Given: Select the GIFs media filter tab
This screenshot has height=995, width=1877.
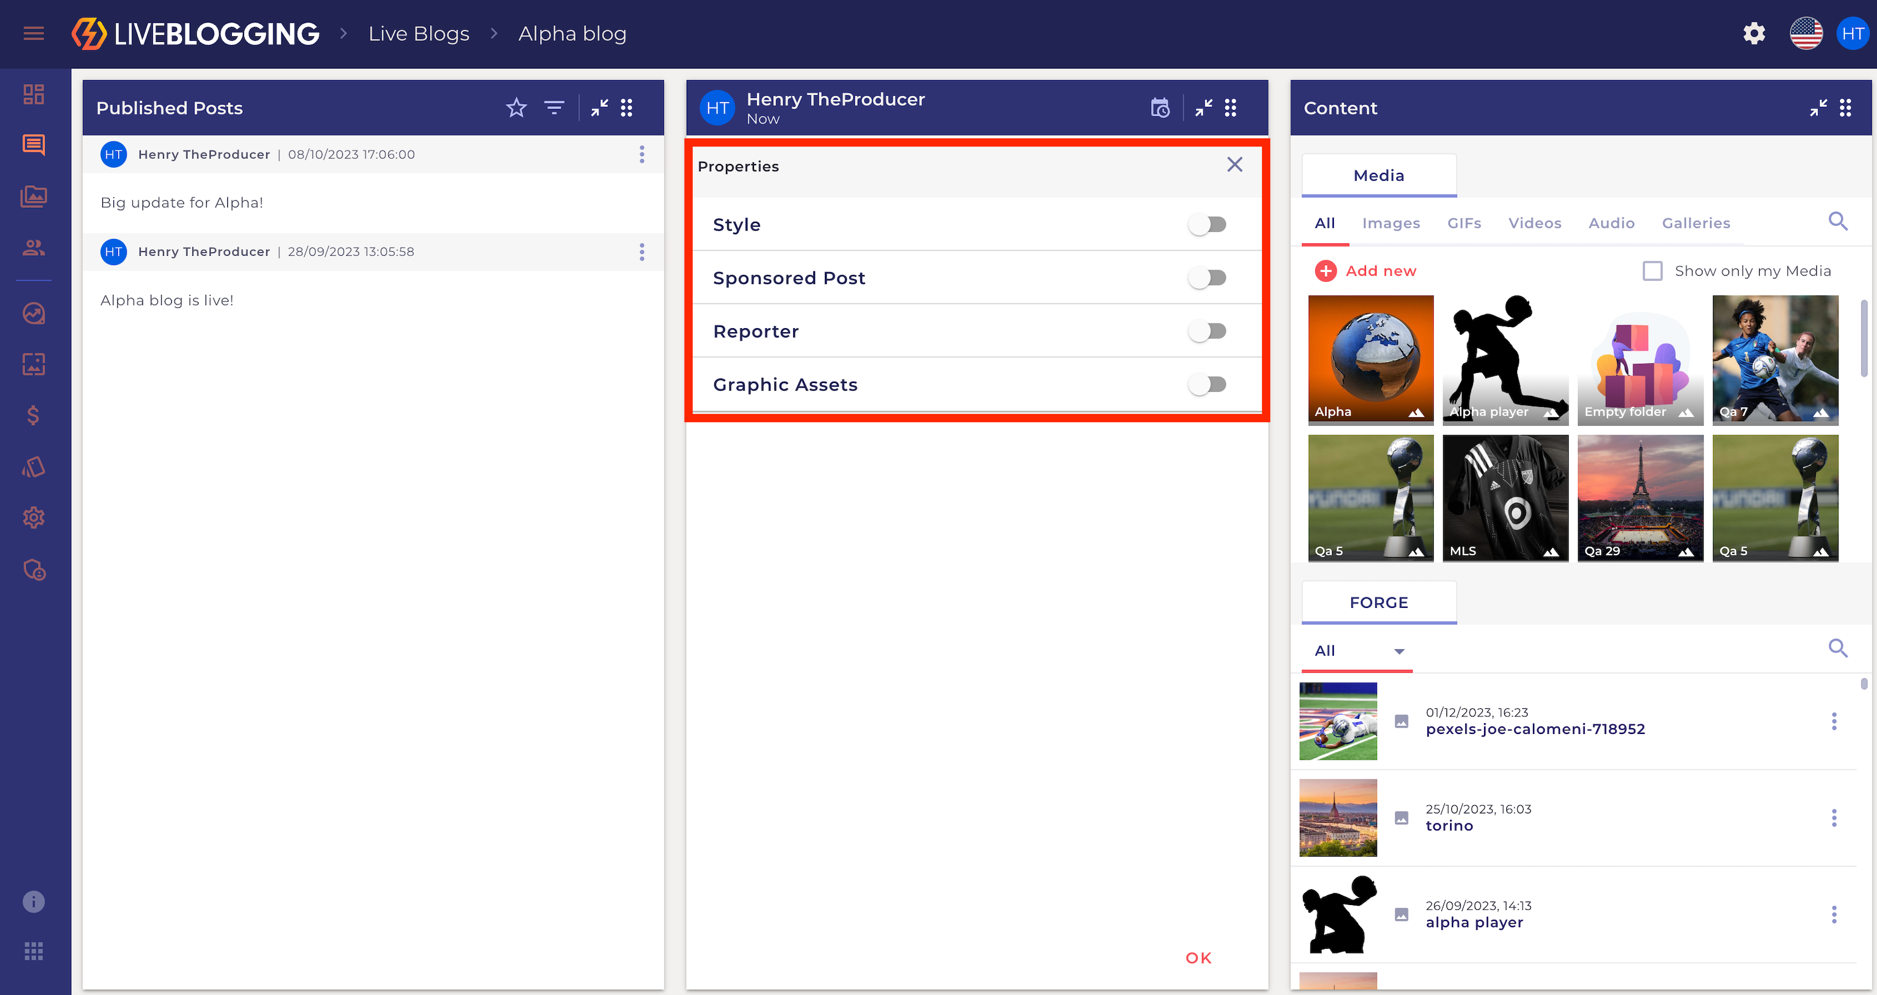Looking at the screenshot, I should point(1464,223).
